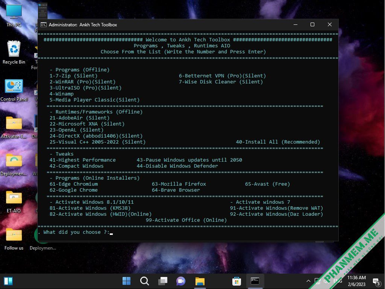
Task: Click the command prompt taskbar icon
Action: (255, 281)
